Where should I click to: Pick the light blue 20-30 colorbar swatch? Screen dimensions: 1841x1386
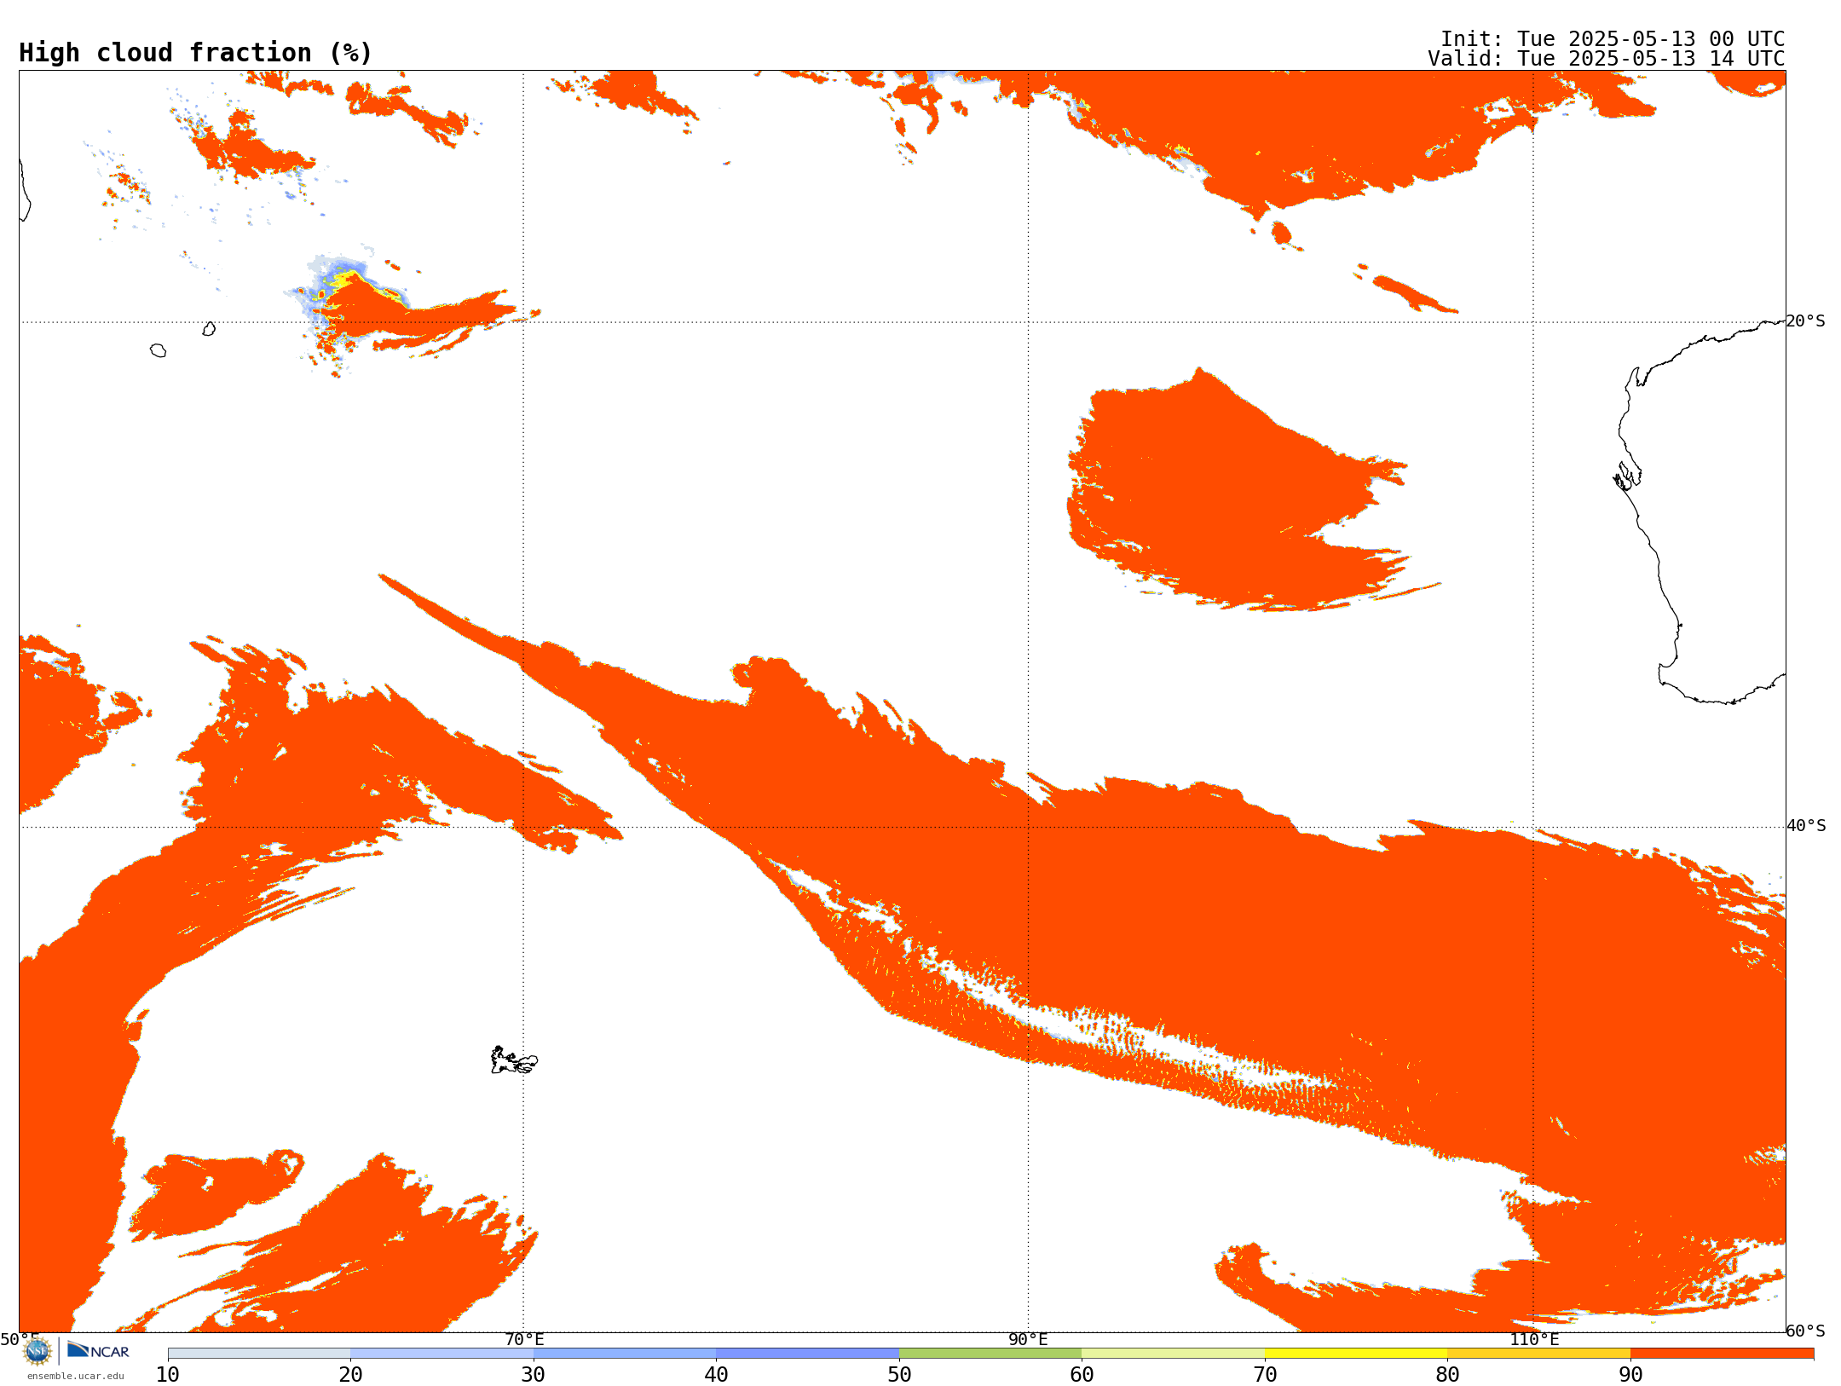tap(441, 1354)
